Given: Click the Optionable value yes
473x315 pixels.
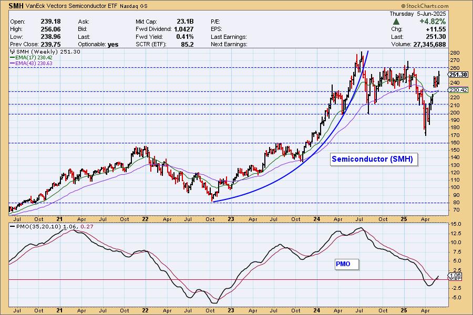Looking at the screenshot, I should coord(113,45).
